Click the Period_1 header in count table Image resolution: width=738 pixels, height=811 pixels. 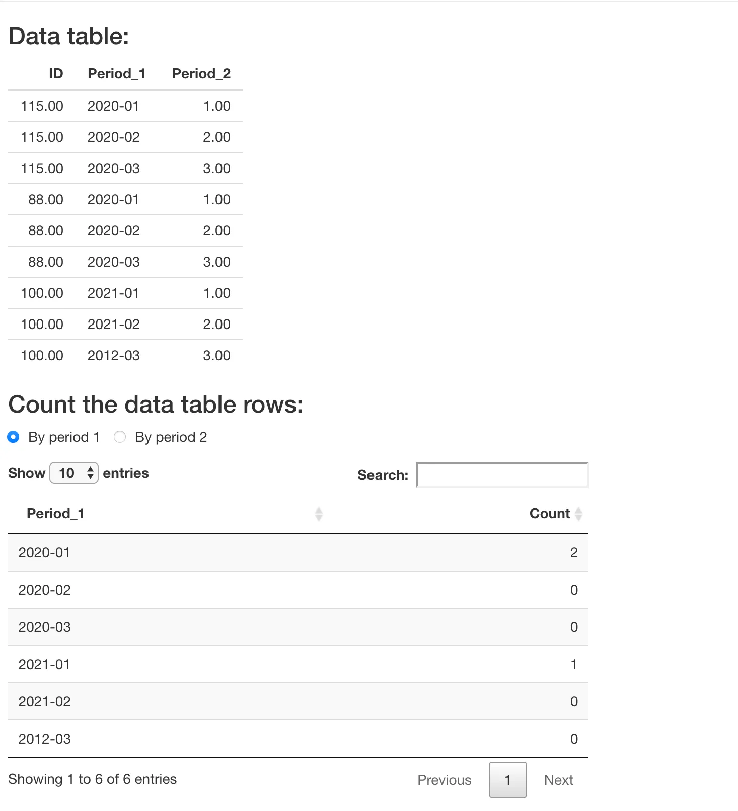coord(55,513)
